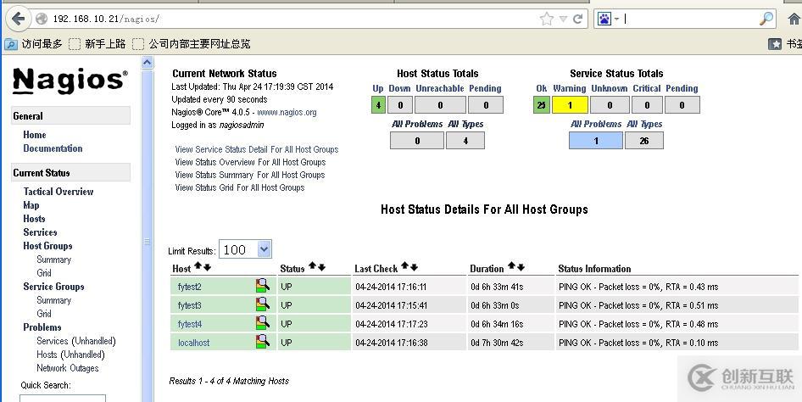Click the Quick Search input box
Image resolution: width=802 pixels, height=402 pixels.
[x=63, y=398]
